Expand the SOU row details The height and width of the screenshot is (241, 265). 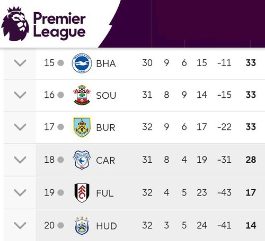[20, 95]
